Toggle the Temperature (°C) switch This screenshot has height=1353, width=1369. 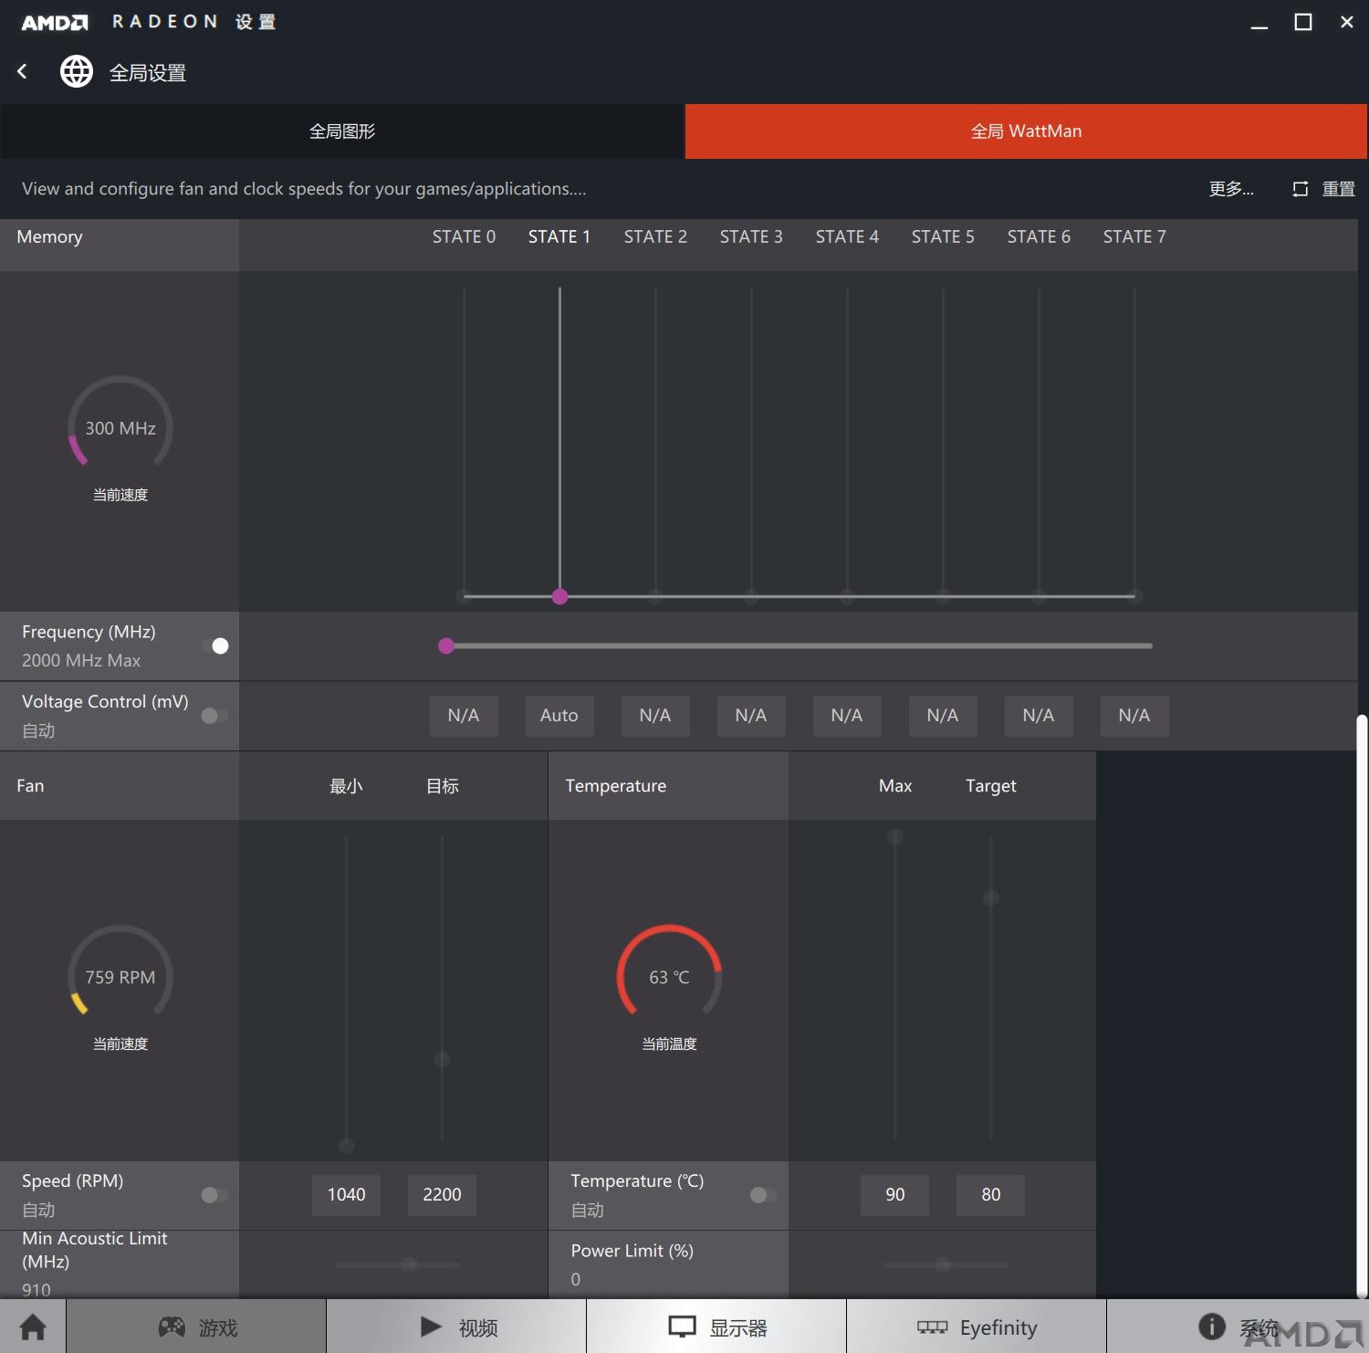[764, 1195]
